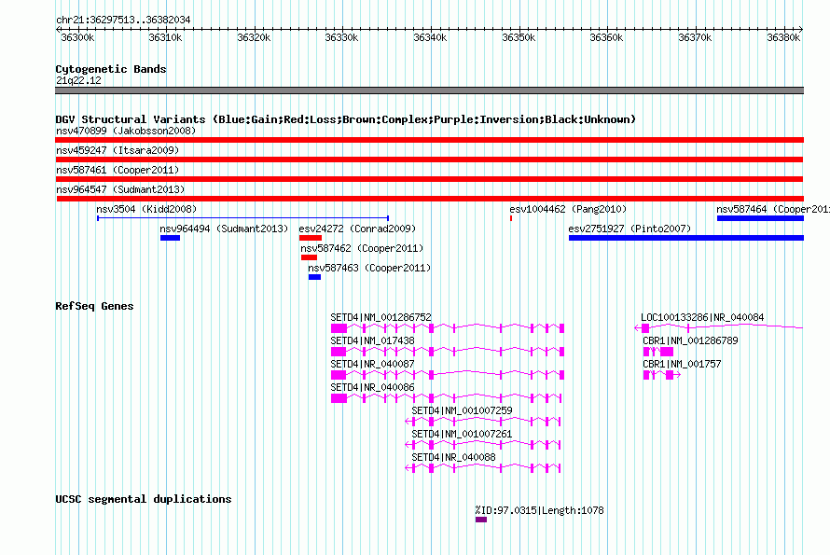Click the SETD4|NR_040086 transcript label

(373, 387)
